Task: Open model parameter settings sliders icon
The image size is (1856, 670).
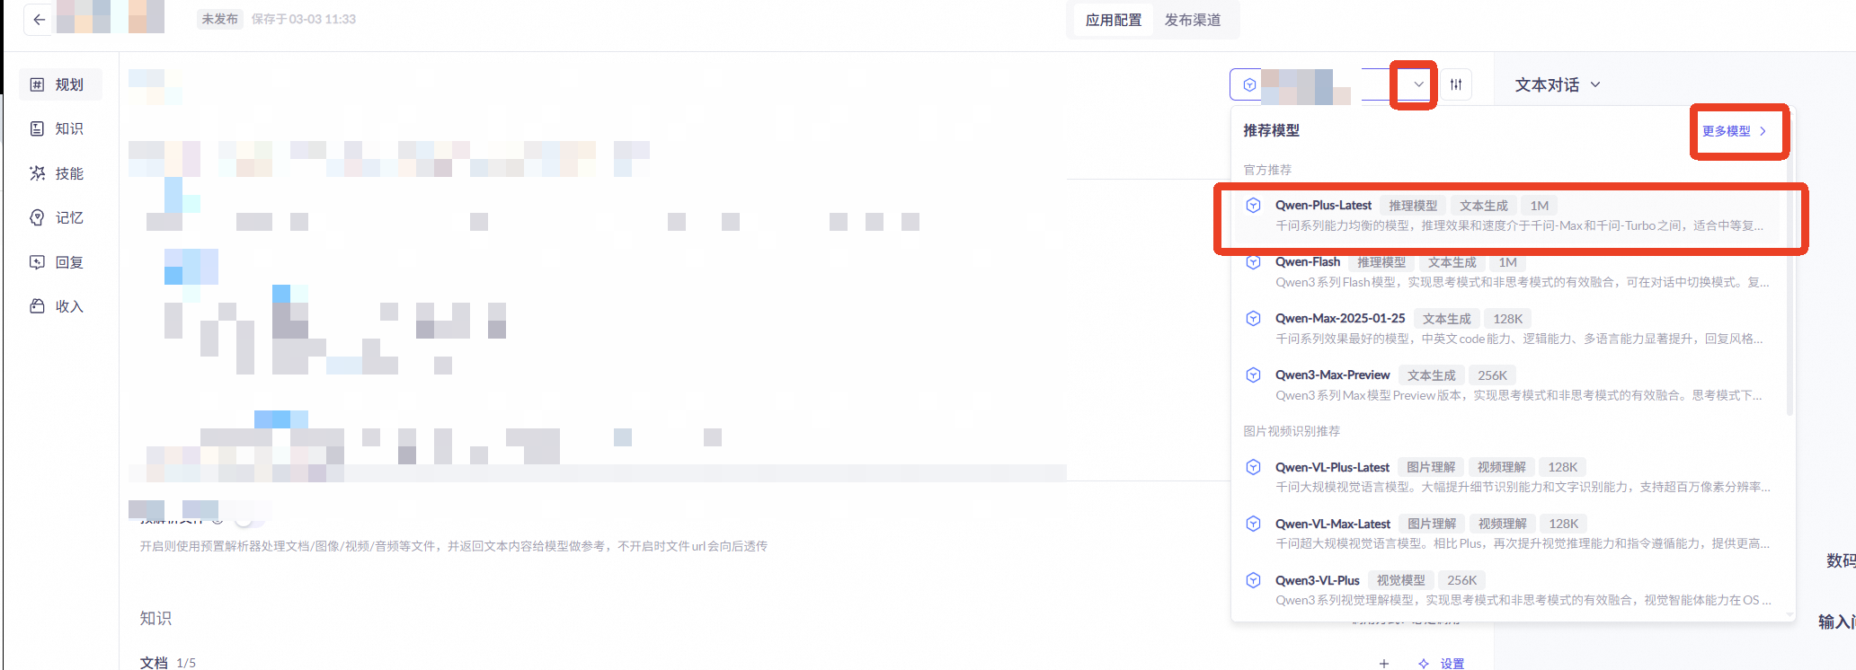Action: click(x=1456, y=84)
